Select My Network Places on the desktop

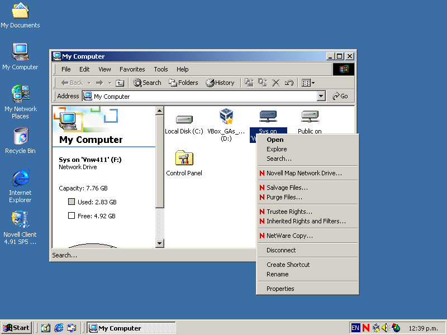pos(20,102)
